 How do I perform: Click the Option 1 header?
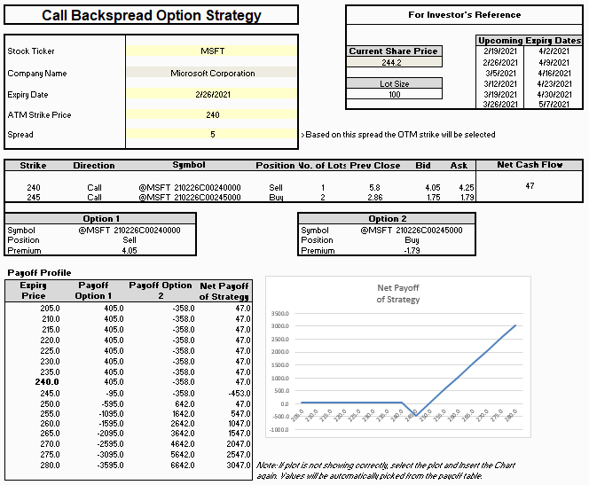point(100,219)
